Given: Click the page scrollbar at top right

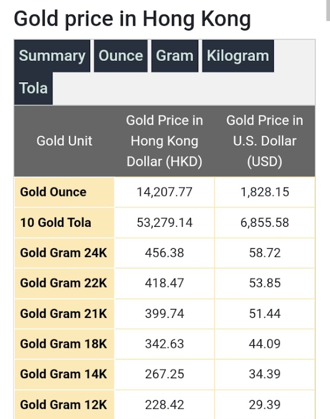Looking at the screenshot, I should click(328, 10).
